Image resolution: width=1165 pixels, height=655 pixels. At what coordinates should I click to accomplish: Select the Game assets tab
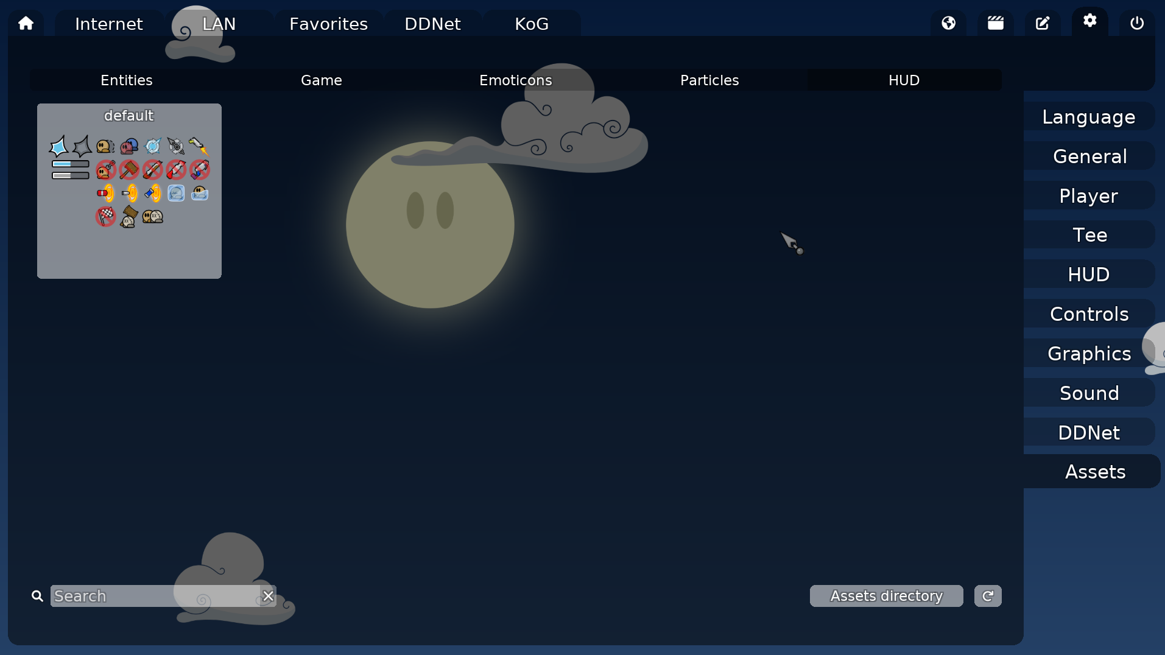pyautogui.click(x=322, y=80)
